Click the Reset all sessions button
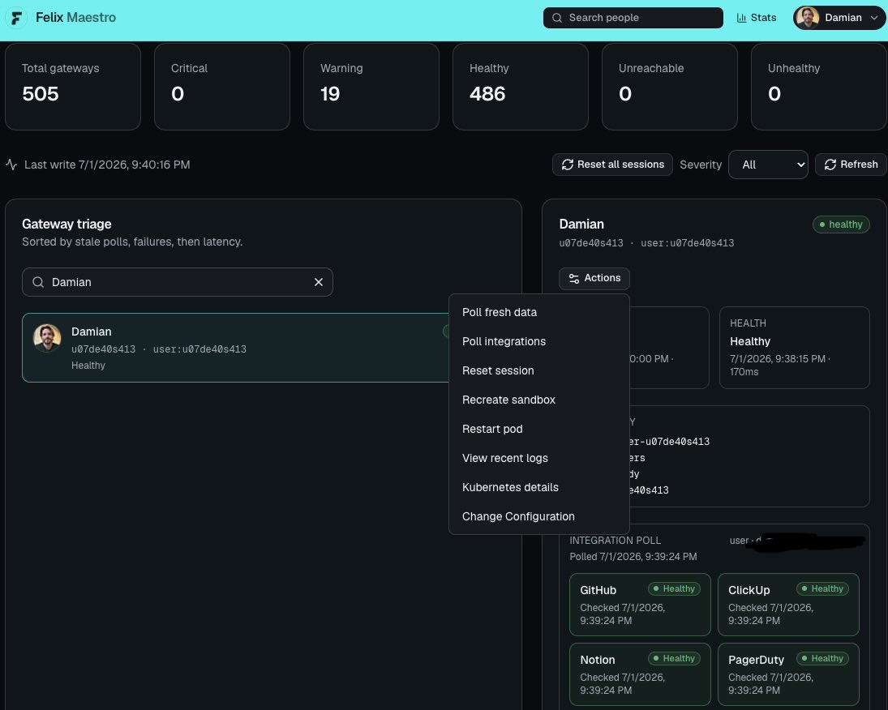The image size is (888, 710). 612,165
